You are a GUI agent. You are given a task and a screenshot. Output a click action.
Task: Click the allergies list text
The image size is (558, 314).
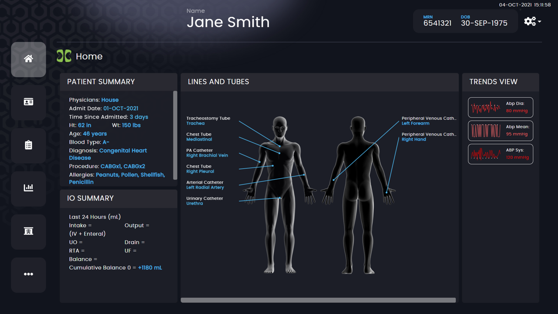point(117,178)
